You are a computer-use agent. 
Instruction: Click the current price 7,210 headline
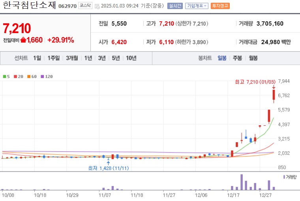pyautogui.click(x=17, y=28)
